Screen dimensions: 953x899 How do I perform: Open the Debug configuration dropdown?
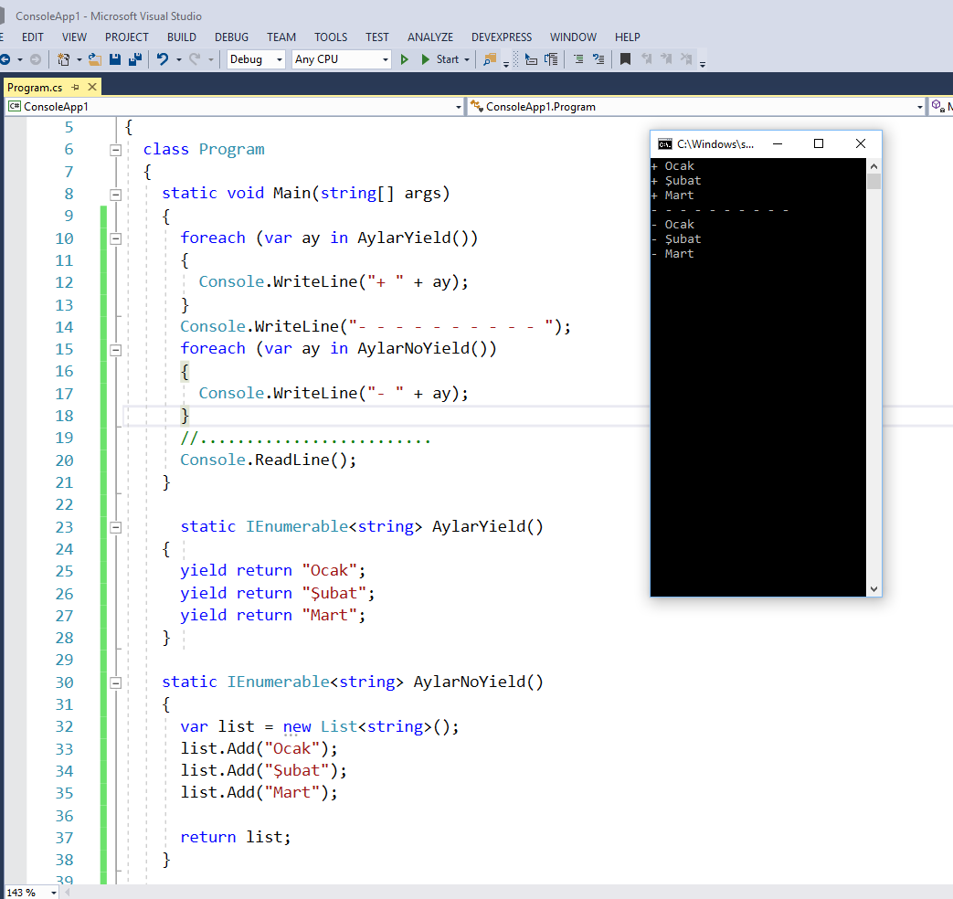point(278,58)
